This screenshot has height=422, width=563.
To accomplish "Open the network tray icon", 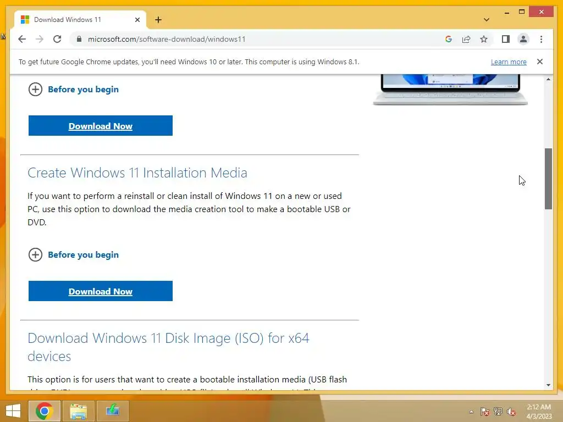I will point(498,412).
